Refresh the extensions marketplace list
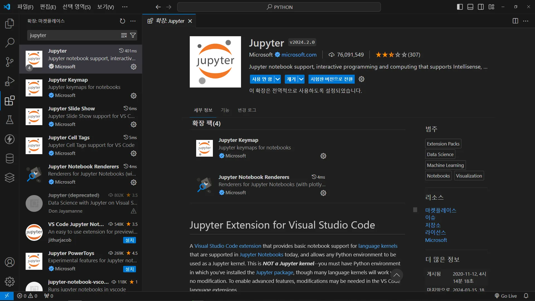Viewport: 535px width, 301px height. click(x=122, y=21)
